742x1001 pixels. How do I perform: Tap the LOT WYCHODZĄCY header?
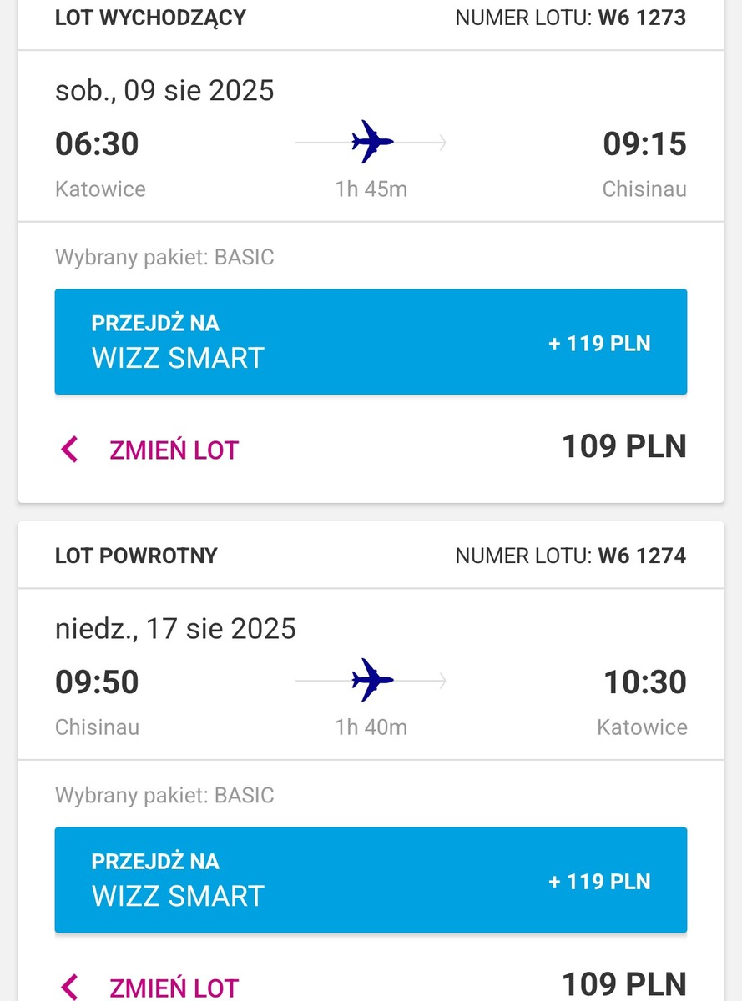tap(150, 18)
